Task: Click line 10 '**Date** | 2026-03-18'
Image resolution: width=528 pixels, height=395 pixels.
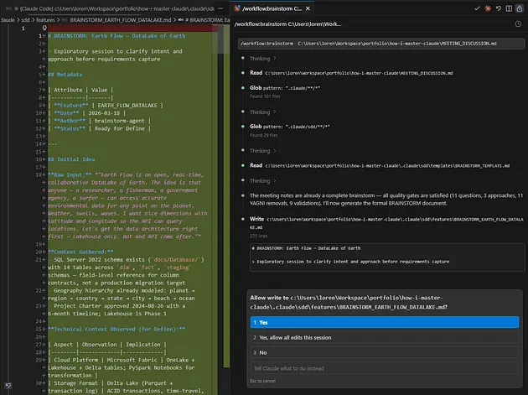Action: 86,113
